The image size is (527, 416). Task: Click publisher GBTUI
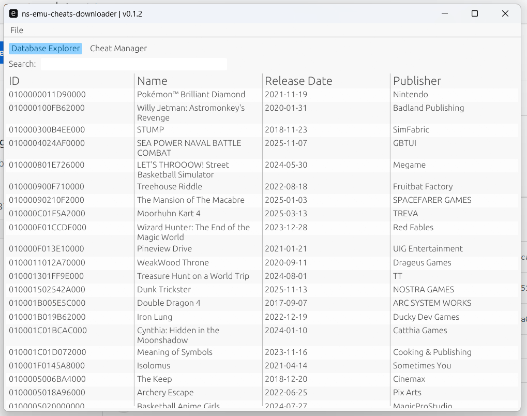(404, 143)
